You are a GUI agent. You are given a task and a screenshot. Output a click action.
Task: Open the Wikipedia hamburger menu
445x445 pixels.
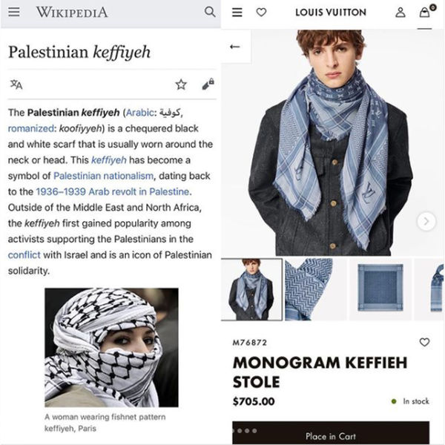(13, 12)
